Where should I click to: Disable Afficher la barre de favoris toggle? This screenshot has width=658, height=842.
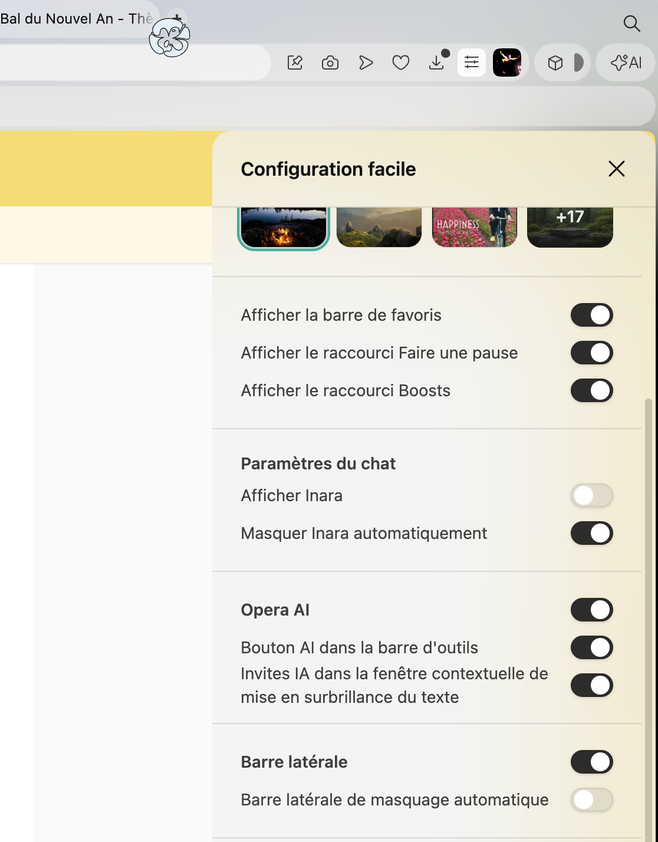pyautogui.click(x=591, y=315)
